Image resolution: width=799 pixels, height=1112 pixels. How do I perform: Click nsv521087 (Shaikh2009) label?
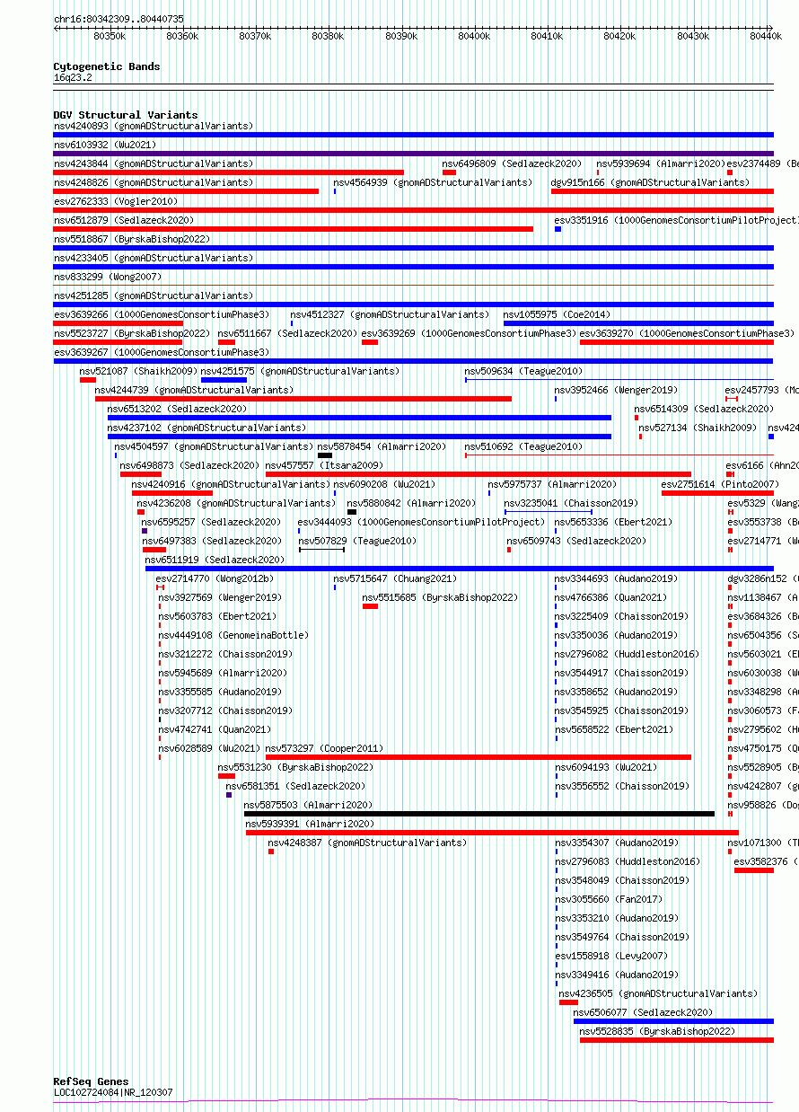138,371
